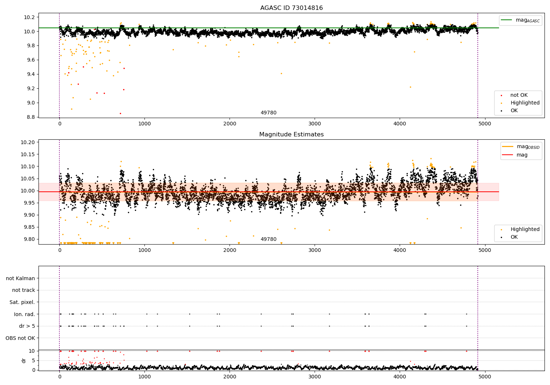Click the 'AGASC ID 73014816' plot title
This screenshot has height=385, width=550.
point(291,8)
